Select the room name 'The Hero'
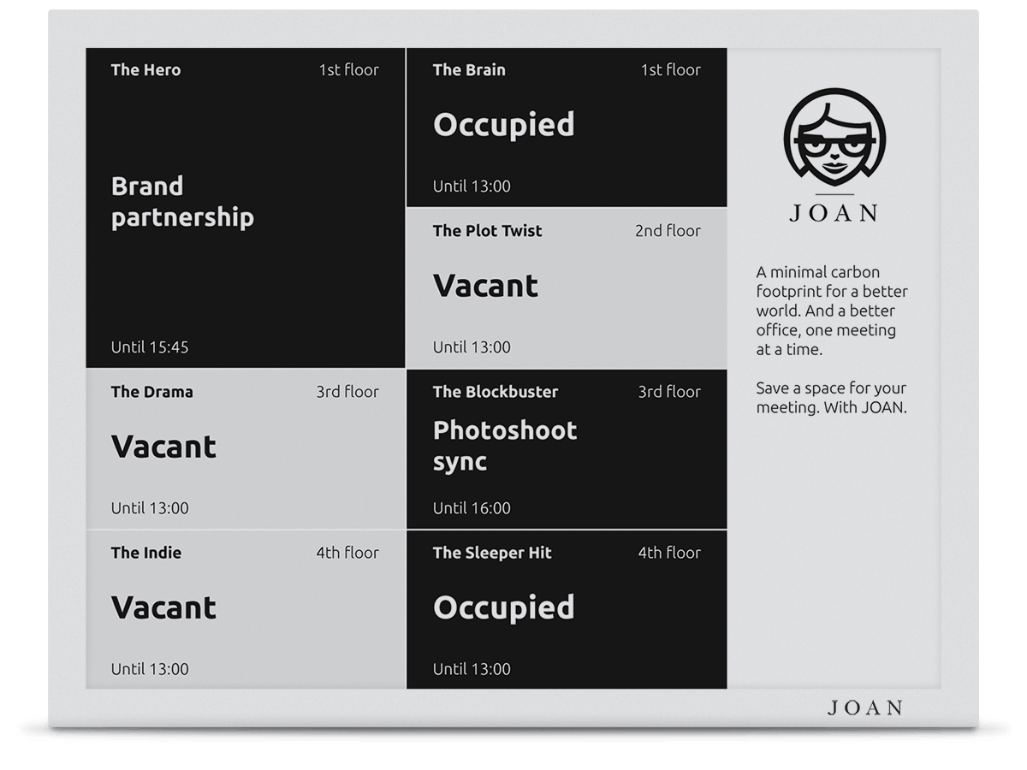This screenshot has width=1027, height=770. pos(145,70)
